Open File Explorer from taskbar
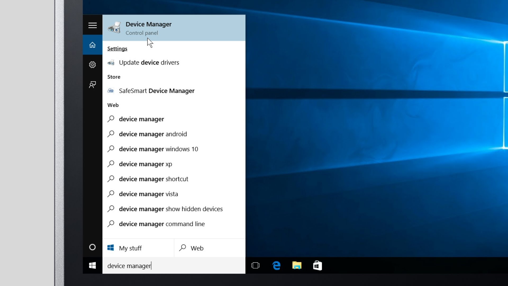Viewport: 508px width, 286px height. (297, 265)
